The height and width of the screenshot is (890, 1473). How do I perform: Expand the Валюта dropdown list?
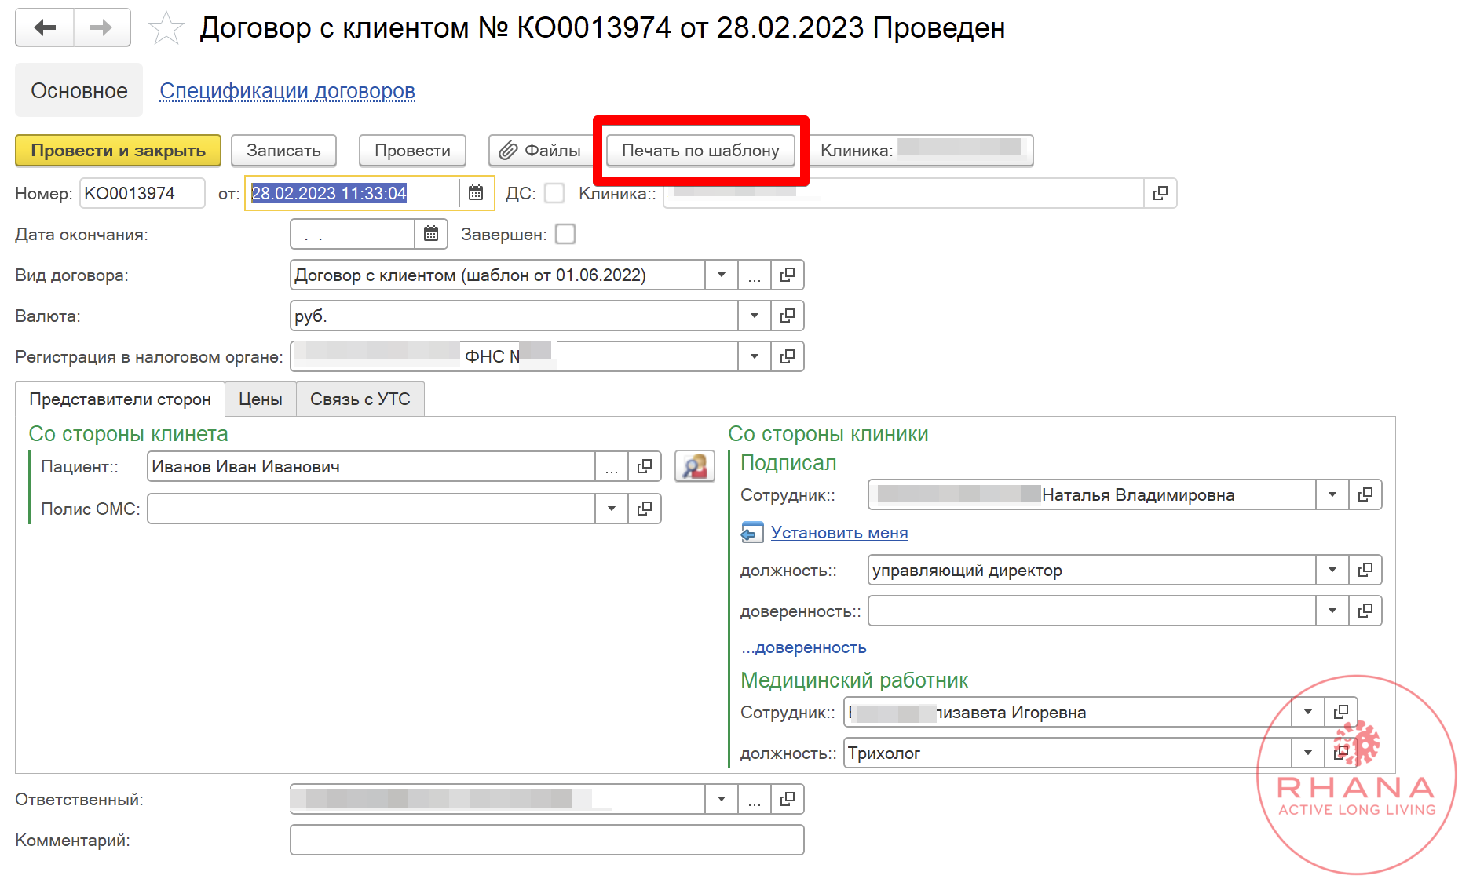(755, 316)
